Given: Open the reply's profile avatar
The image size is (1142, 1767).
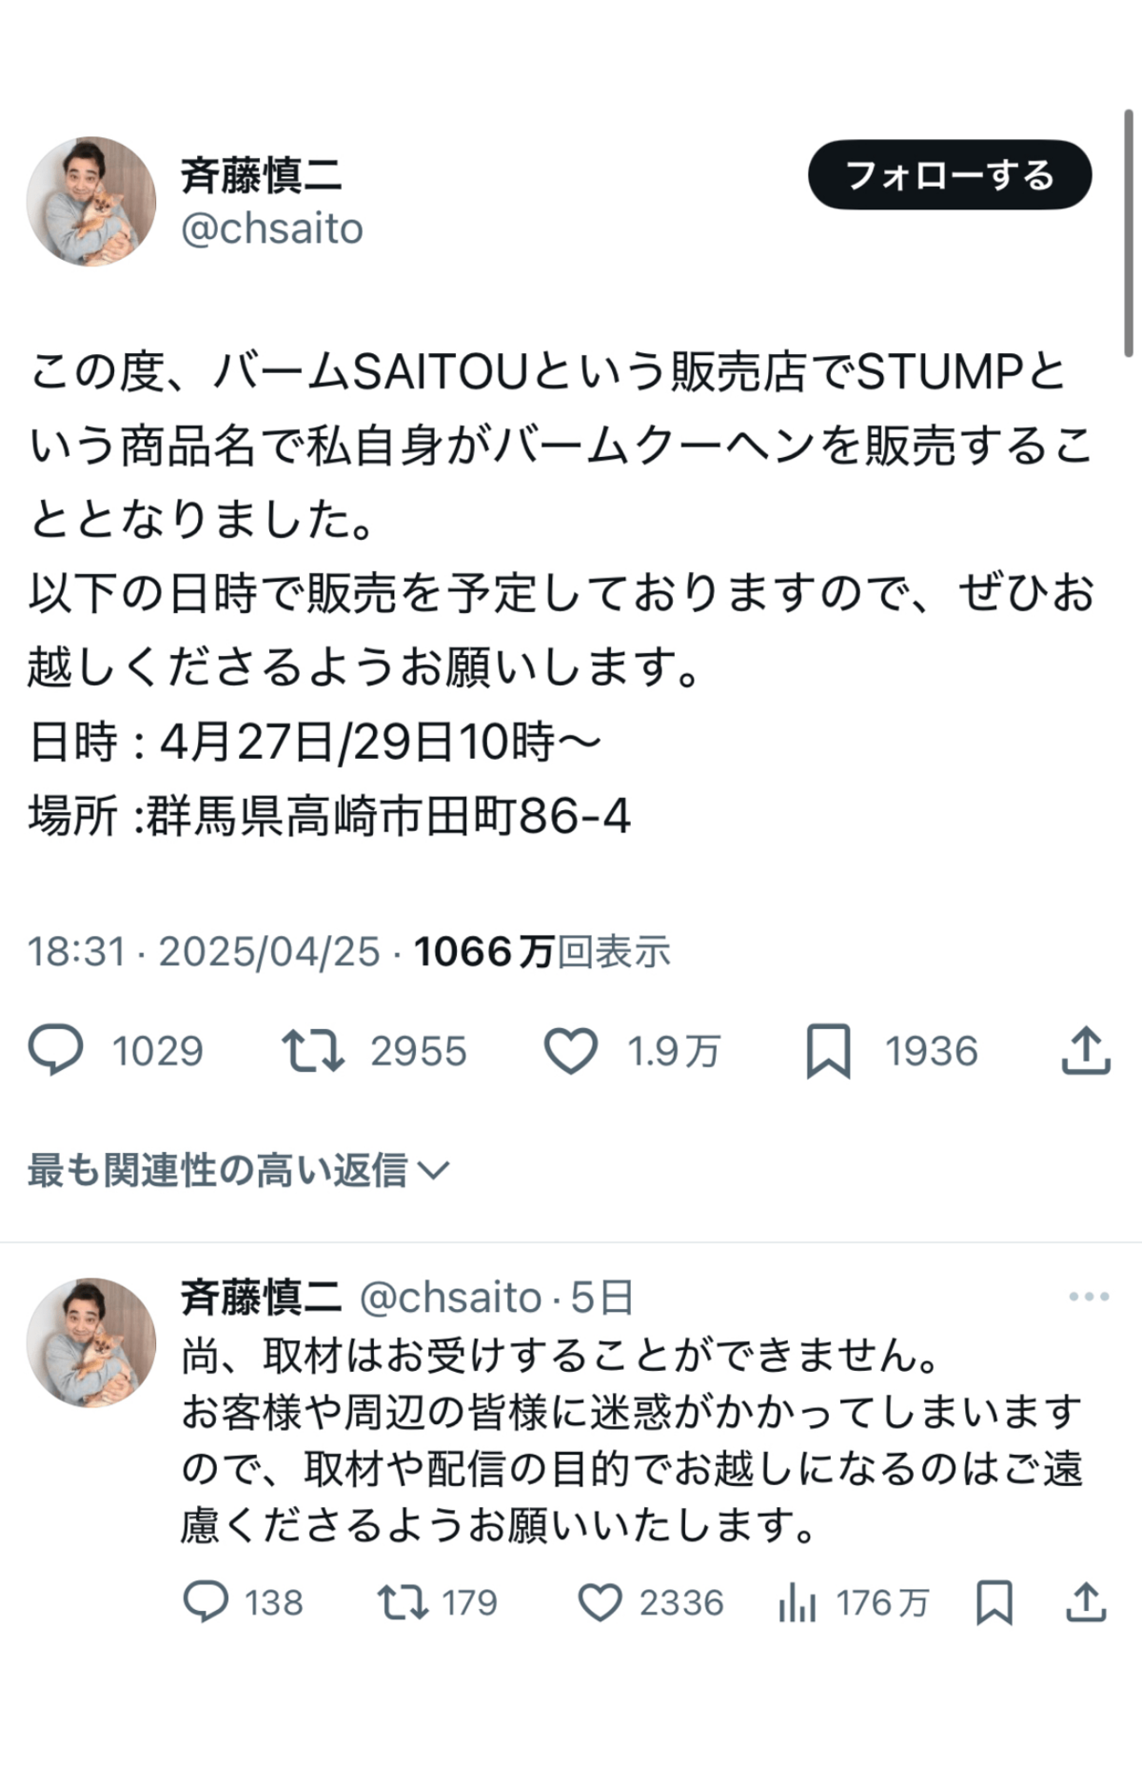Looking at the screenshot, I should coord(91,1342).
